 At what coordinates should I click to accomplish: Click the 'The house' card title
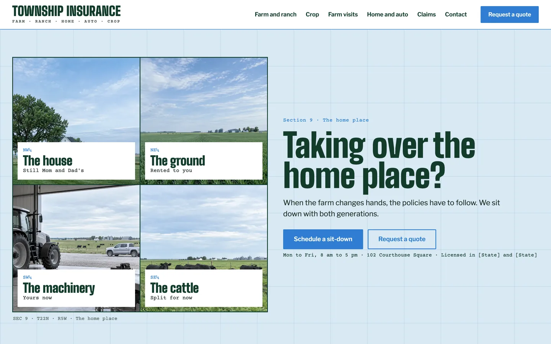[x=47, y=161]
